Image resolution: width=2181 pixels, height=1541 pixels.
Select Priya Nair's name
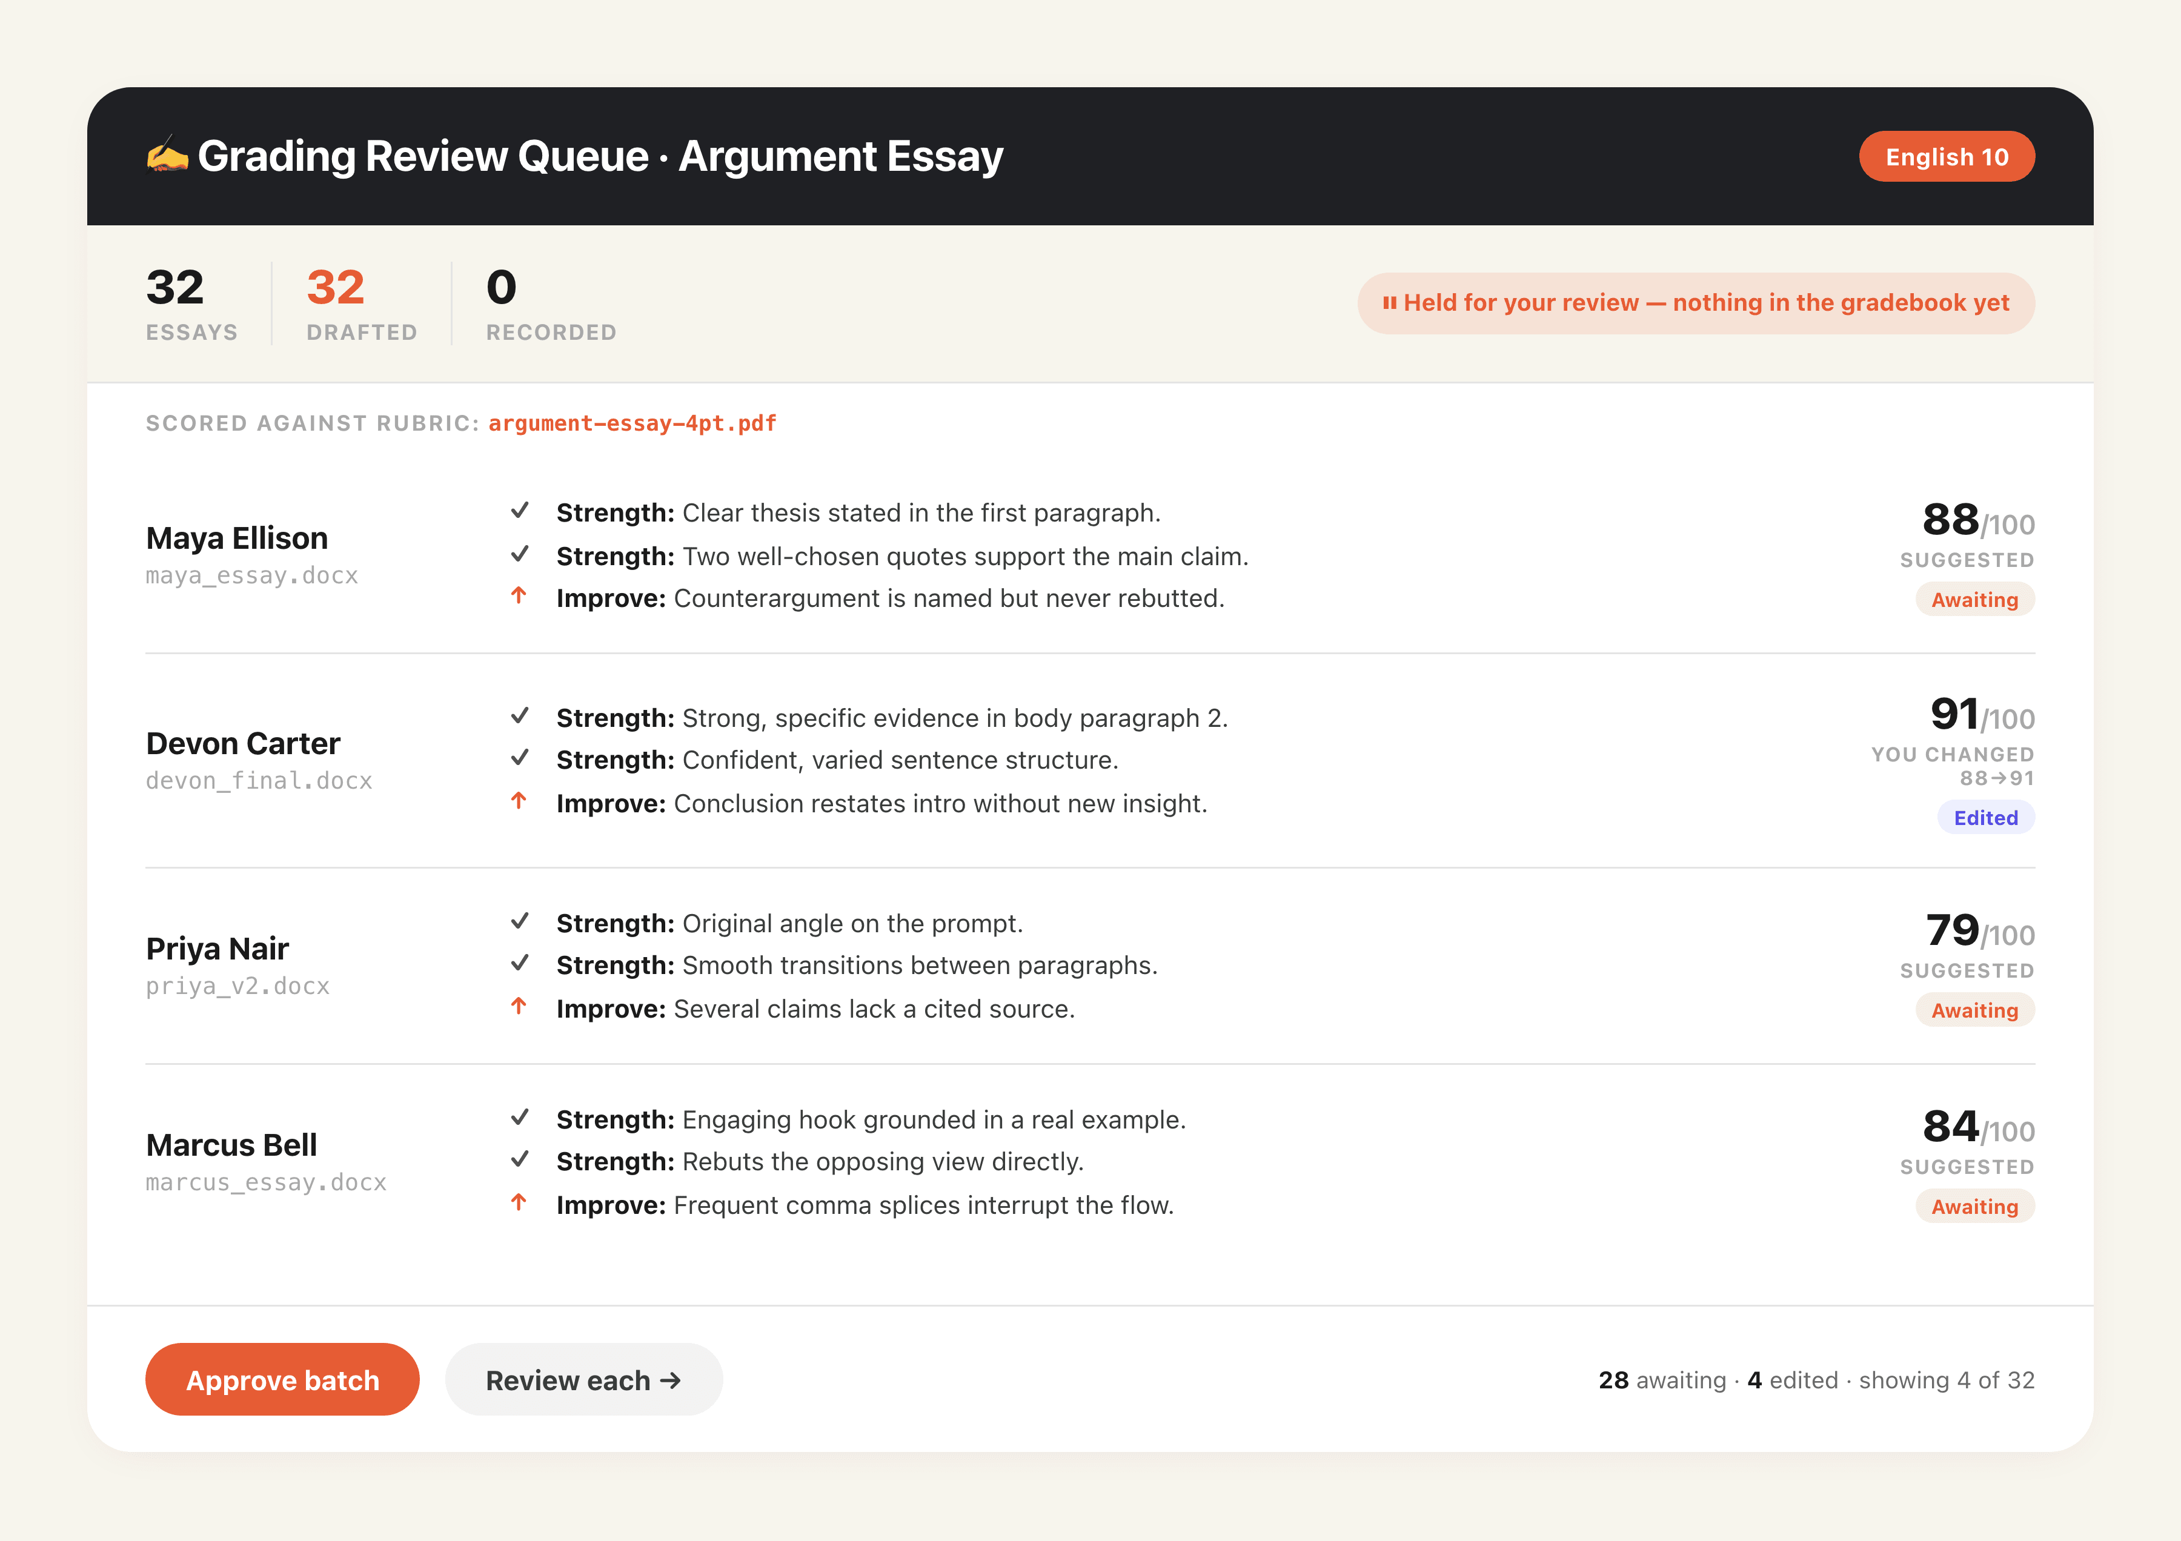[217, 949]
